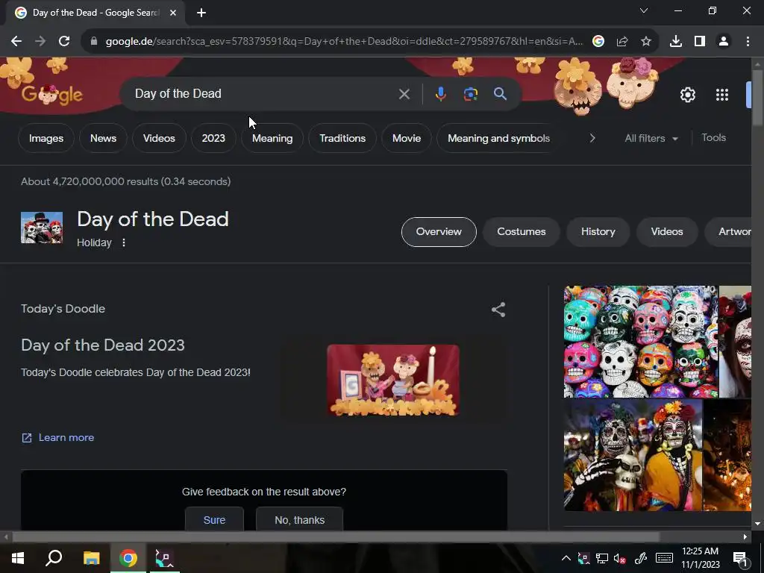
Task: Click into the Day of the Dead search field
Action: tap(263, 93)
